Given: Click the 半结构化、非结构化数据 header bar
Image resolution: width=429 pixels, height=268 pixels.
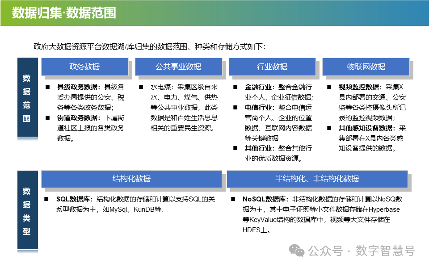Looking at the screenshot, I should click(318, 178).
